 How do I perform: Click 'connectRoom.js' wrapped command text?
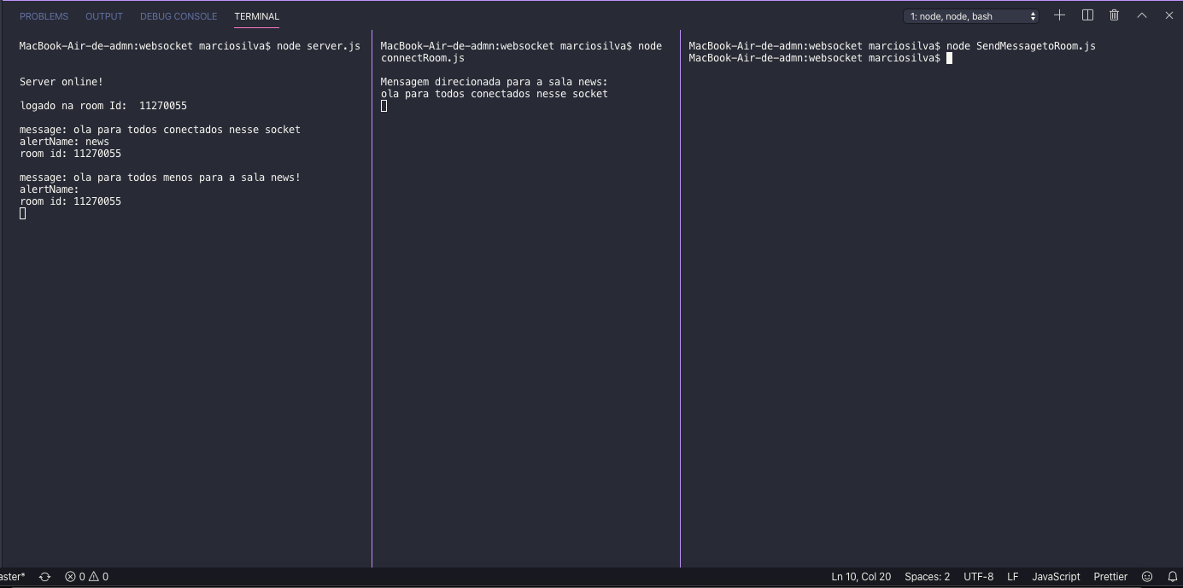click(423, 58)
